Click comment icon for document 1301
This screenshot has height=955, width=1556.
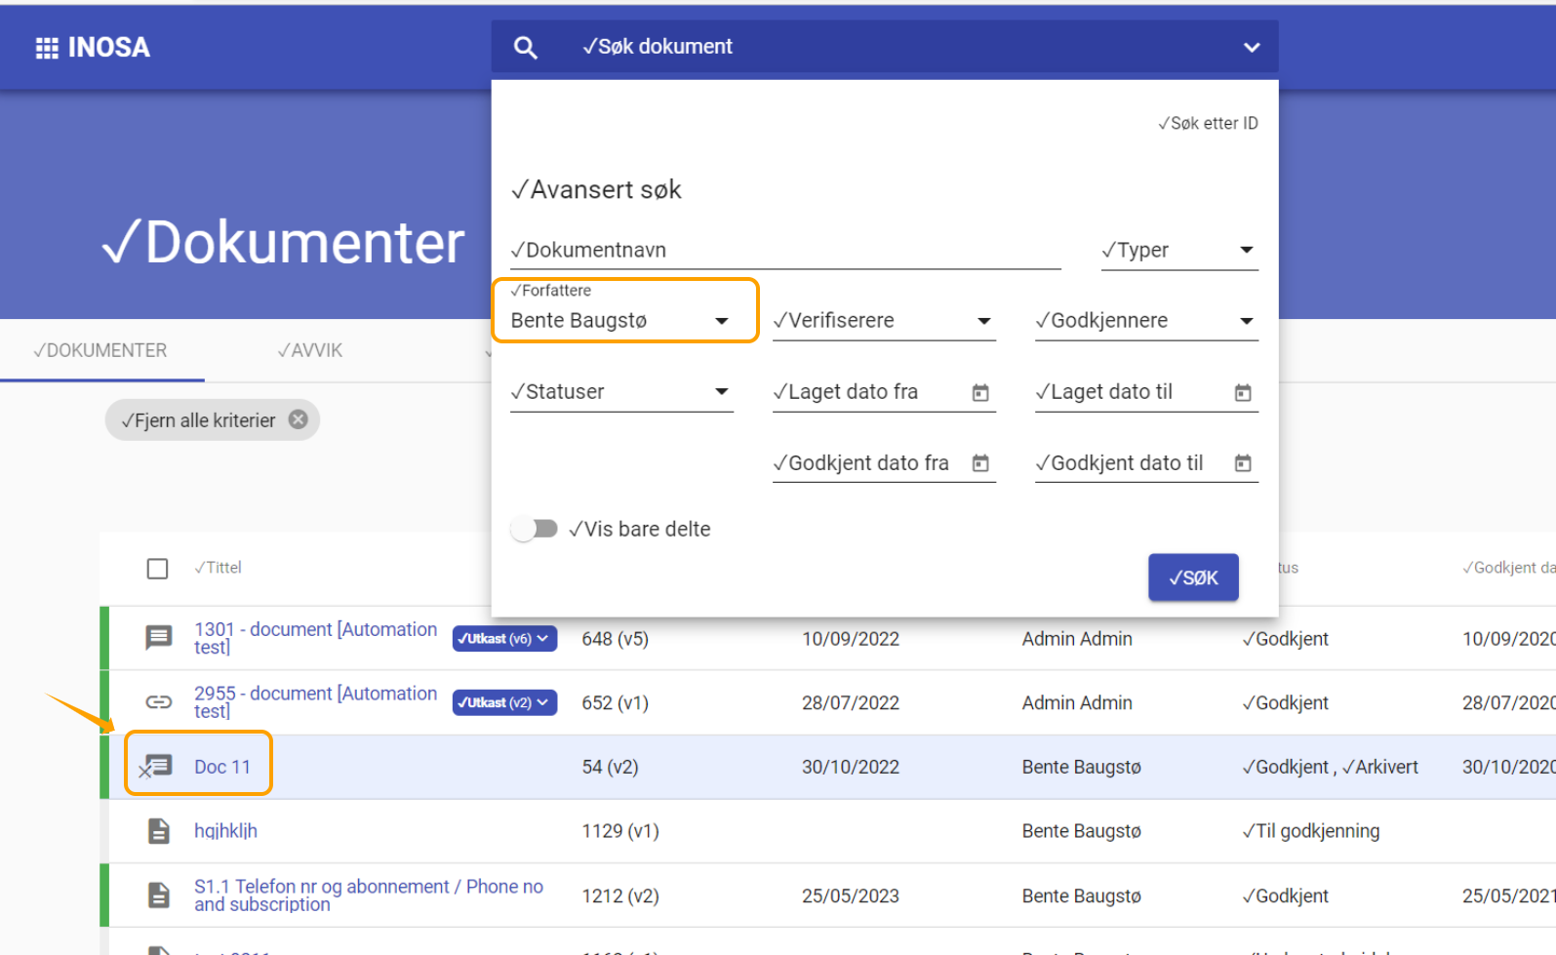tap(158, 638)
